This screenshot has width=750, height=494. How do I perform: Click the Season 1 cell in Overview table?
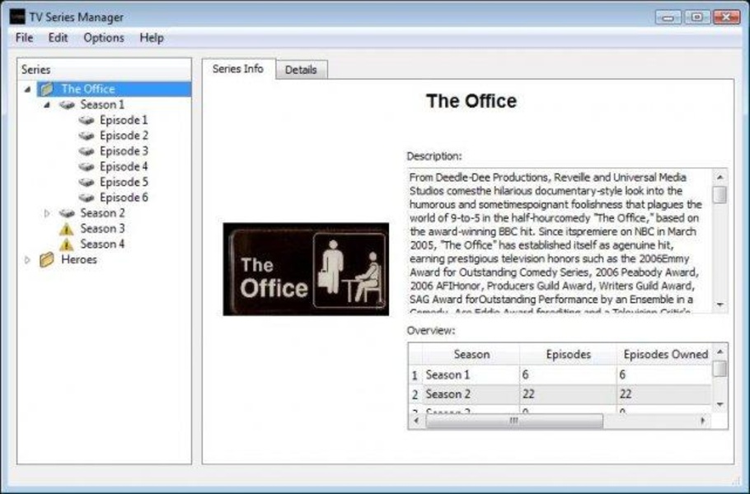tap(471, 375)
